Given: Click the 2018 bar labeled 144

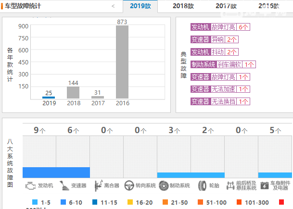Looking at the screenshot, I should pos(73,92).
